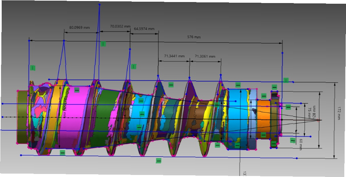Select the 576 mm overall length dimension
The width and height of the screenshot is (346, 177).
point(194,37)
